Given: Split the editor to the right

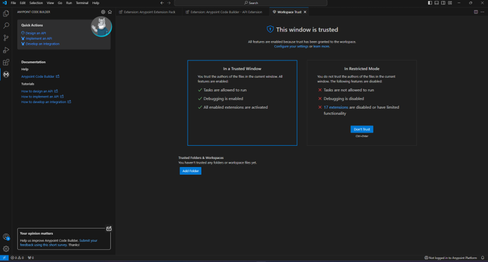Looking at the screenshot, I should [x=476, y=12].
